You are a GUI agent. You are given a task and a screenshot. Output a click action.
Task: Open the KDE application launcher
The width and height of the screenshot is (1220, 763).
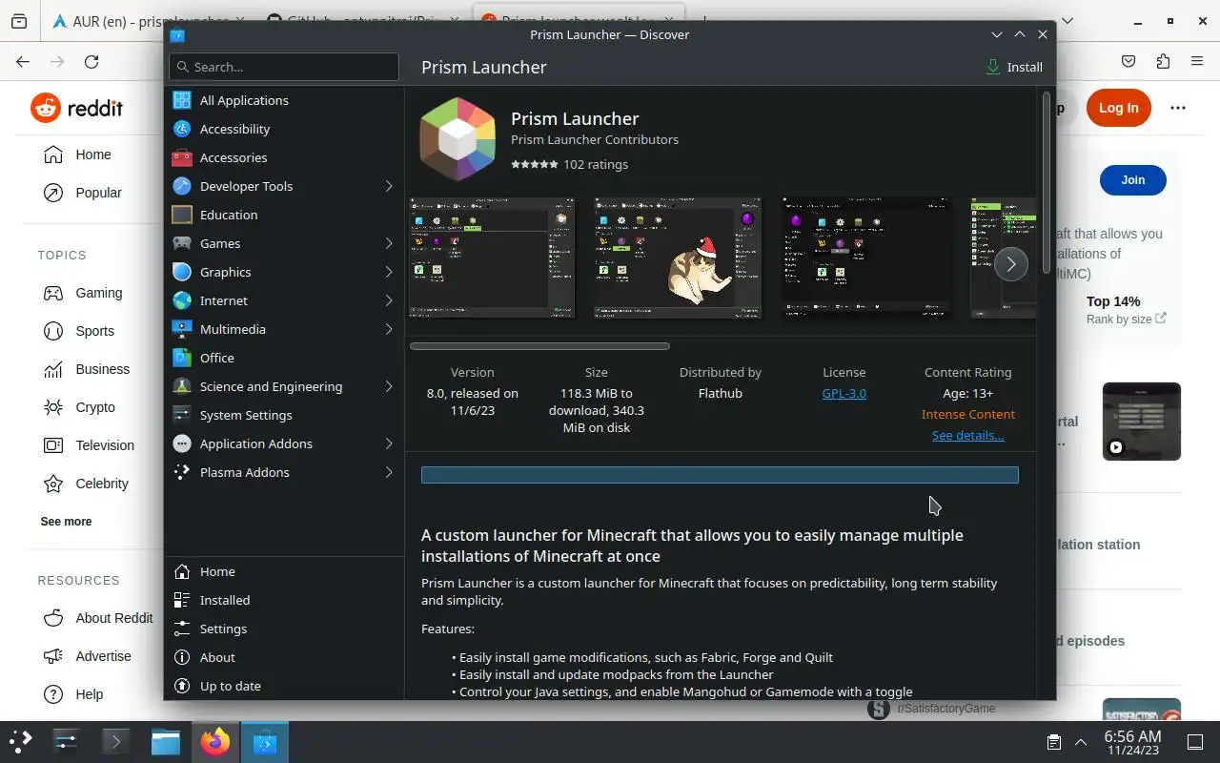(x=21, y=741)
